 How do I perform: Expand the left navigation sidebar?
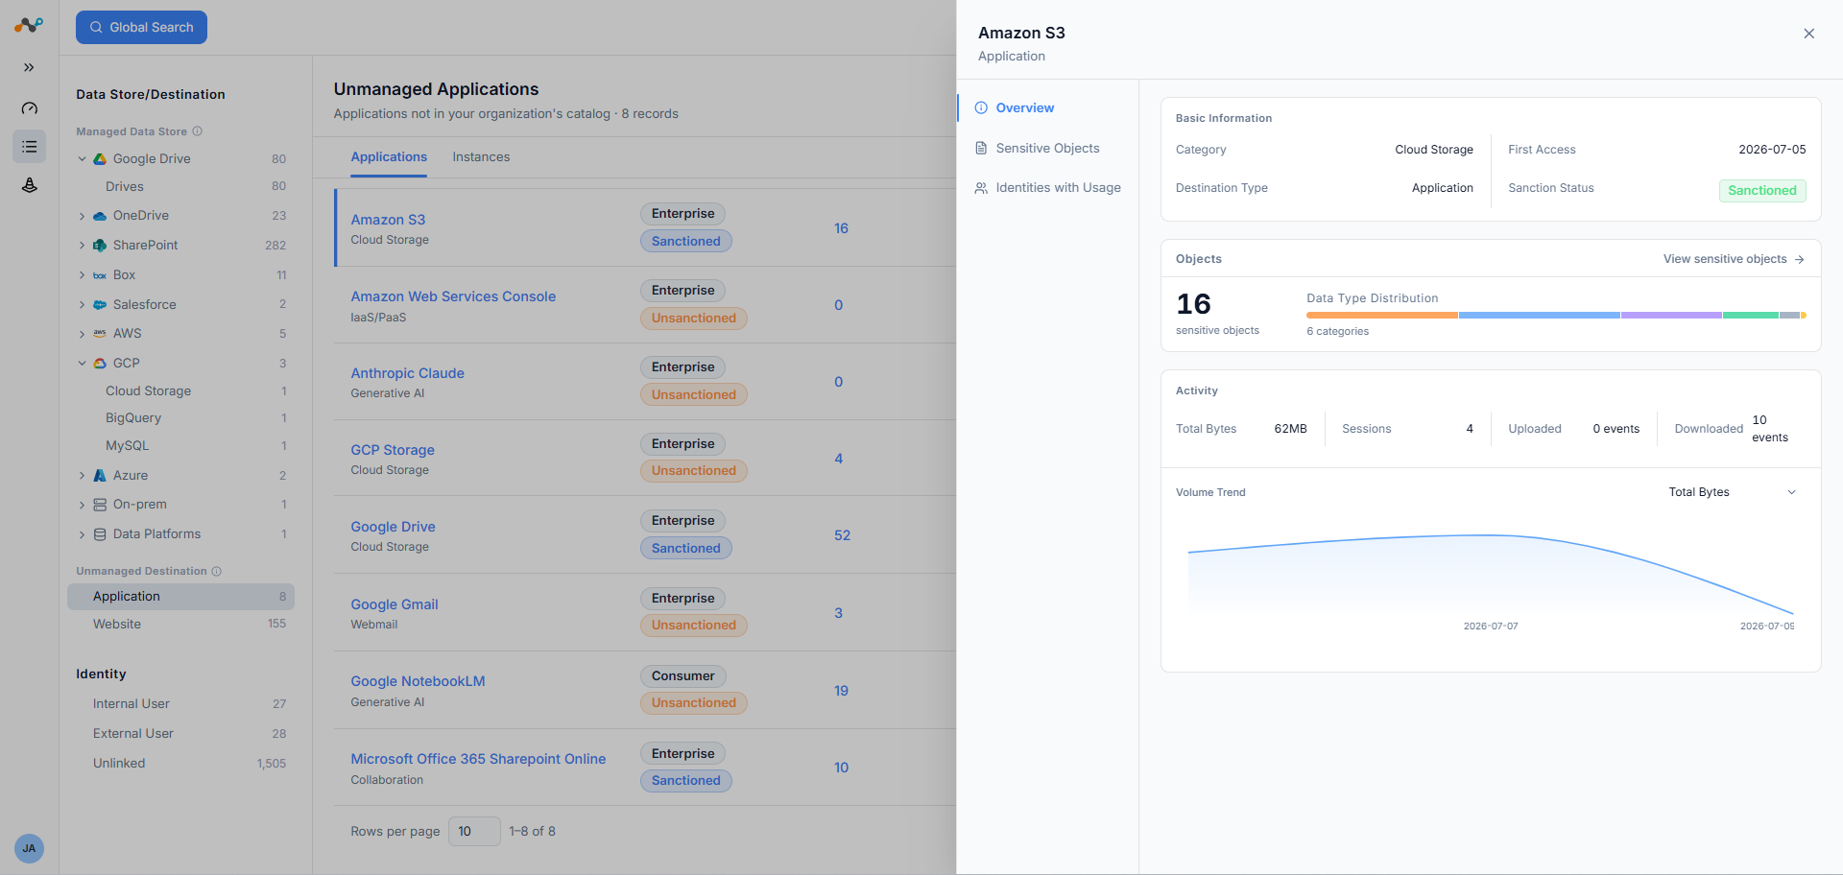(29, 67)
